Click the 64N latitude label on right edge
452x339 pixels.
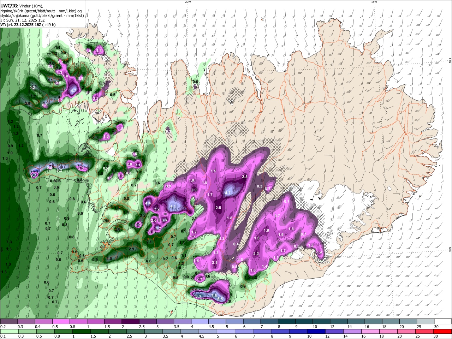point(450,250)
